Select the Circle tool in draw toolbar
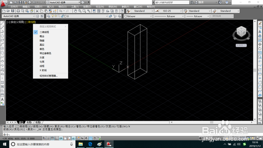 [x=2, y=48]
